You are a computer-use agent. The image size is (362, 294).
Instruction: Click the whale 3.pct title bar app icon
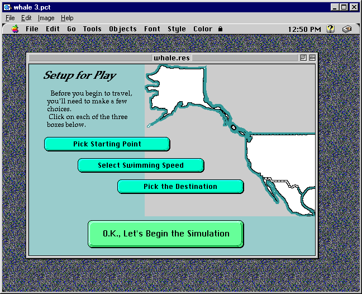click(x=7, y=7)
